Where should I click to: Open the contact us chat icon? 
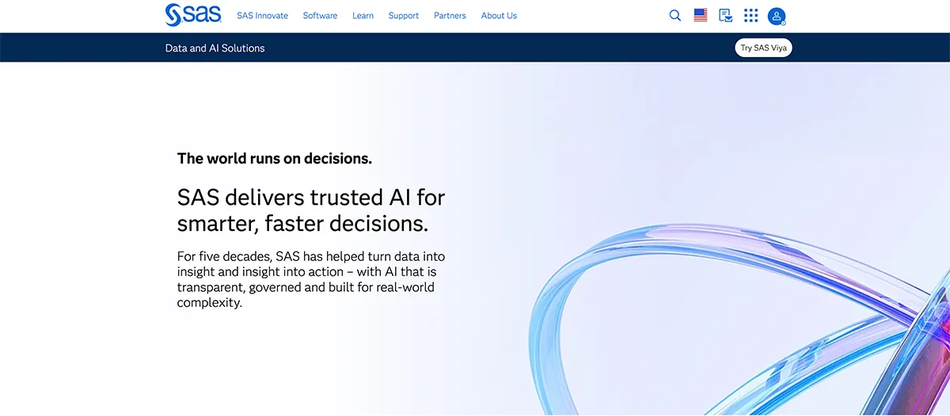[x=725, y=15]
